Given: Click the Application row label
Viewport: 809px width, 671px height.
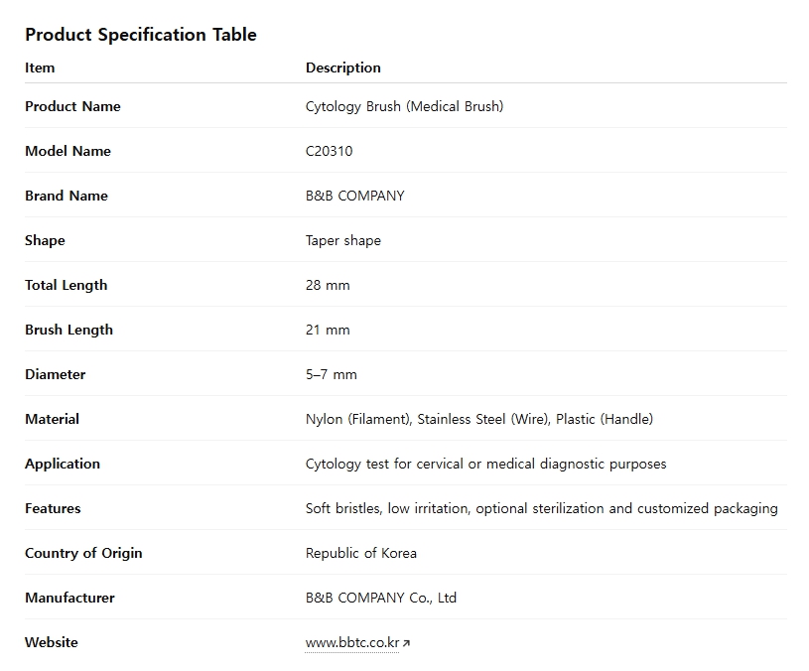Looking at the screenshot, I should pyautogui.click(x=63, y=464).
